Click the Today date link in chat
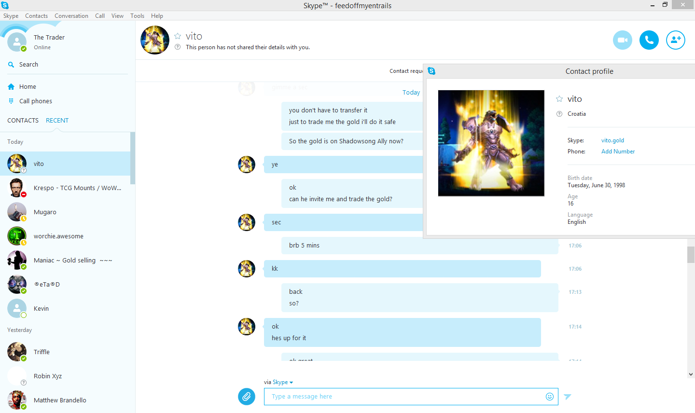 click(x=411, y=93)
